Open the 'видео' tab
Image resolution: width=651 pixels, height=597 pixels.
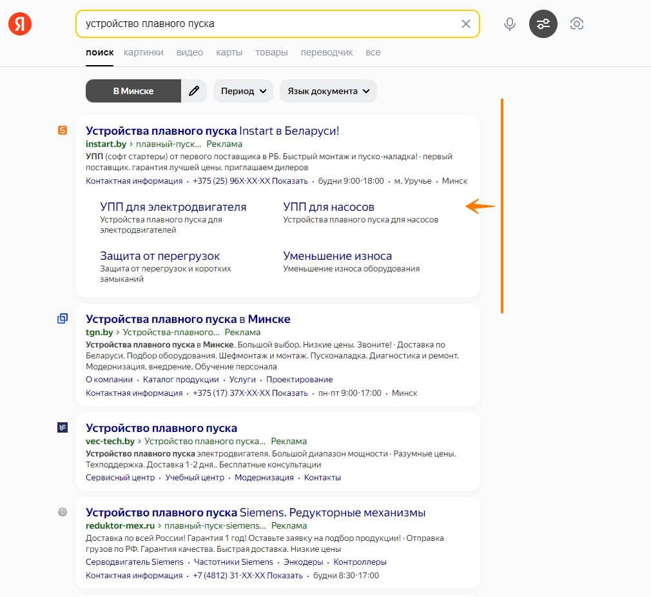coord(189,52)
